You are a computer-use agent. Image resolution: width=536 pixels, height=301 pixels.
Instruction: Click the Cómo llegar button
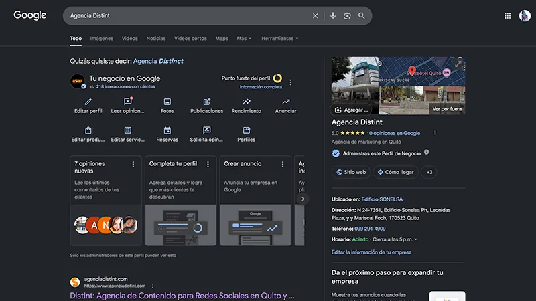tap(395, 172)
